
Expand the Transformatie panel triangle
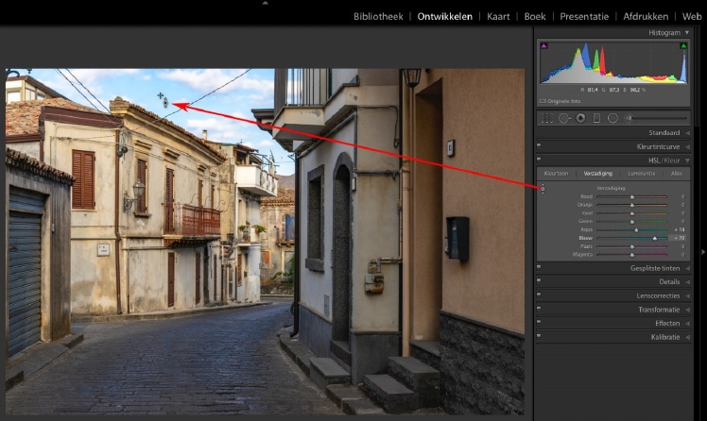(x=687, y=310)
